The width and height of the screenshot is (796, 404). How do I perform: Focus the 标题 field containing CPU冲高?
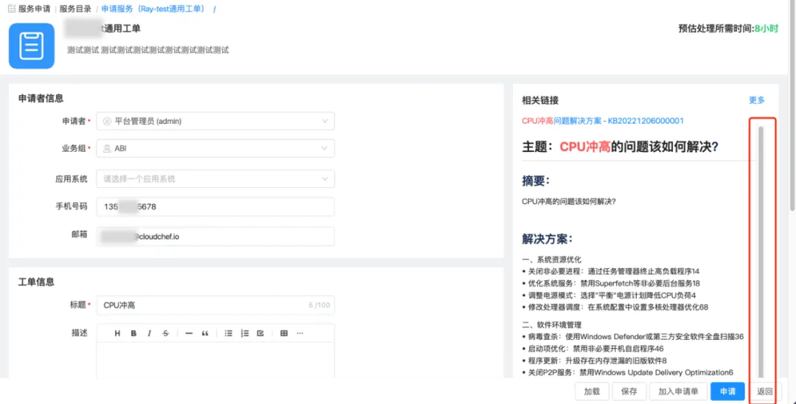coord(215,305)
